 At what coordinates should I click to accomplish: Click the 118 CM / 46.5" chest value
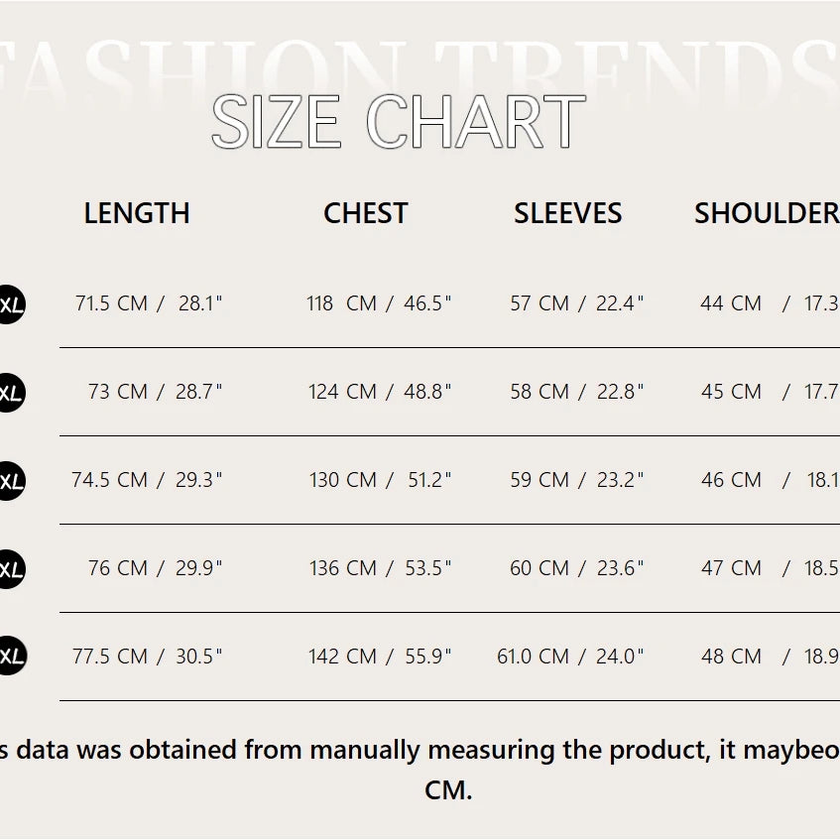[x=379, y=303]
